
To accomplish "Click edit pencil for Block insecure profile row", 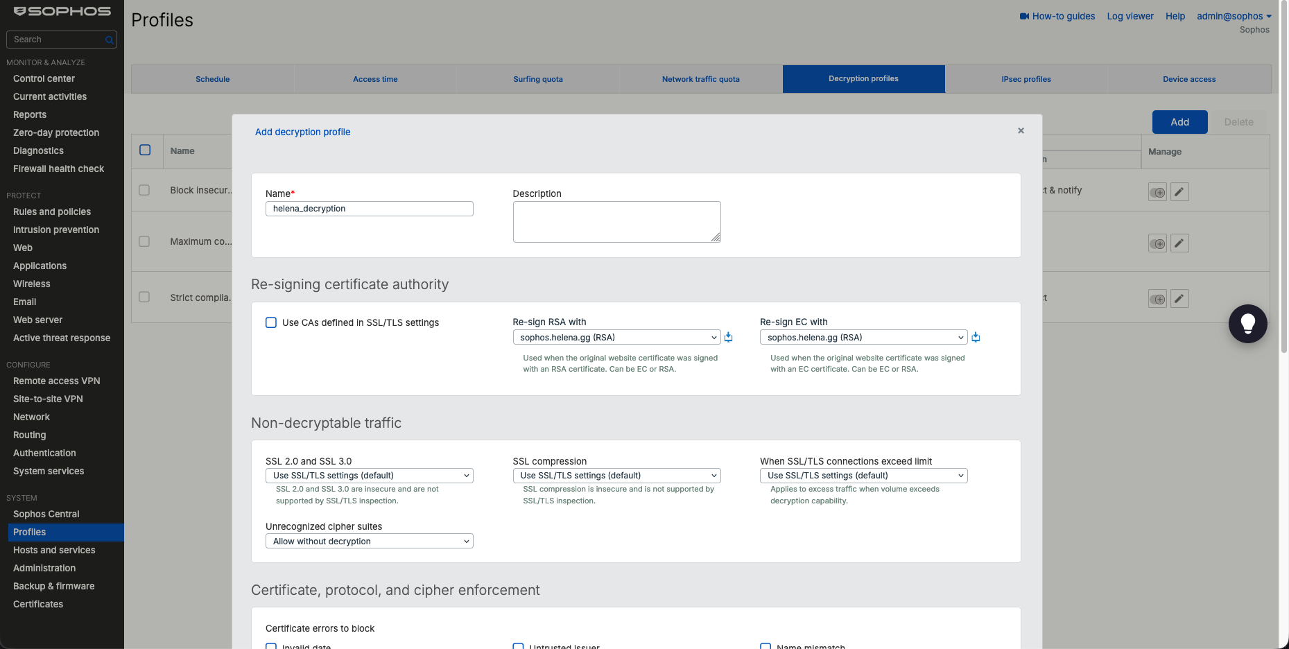I will (x=1179, y=192).
